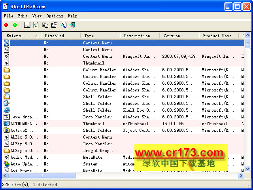Click the ShellExView title bar app icon
253x190 pixels.
point(5,6)
